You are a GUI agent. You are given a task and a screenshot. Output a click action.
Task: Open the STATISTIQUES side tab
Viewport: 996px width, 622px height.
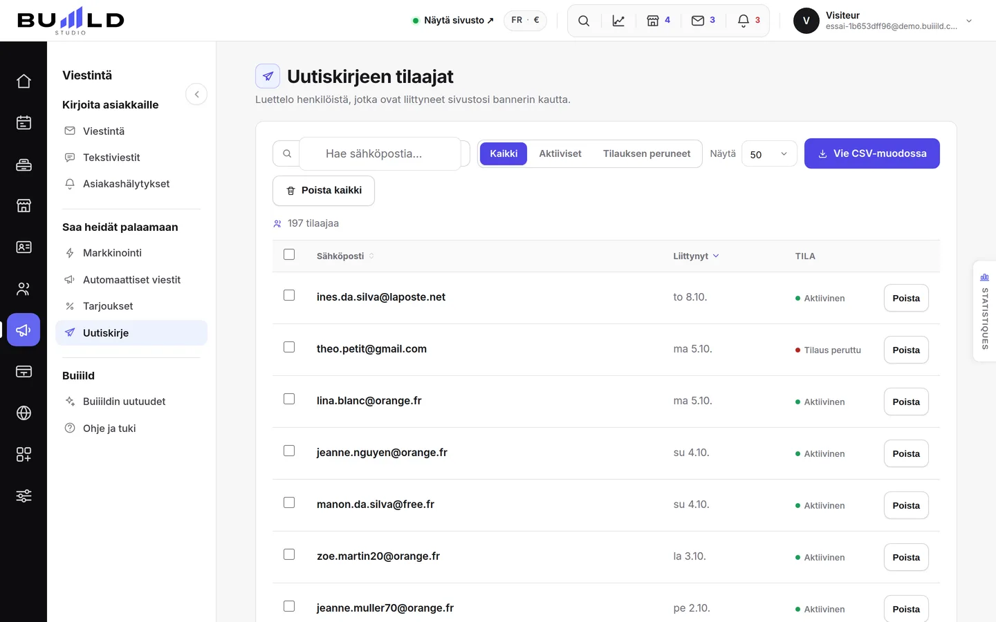pos(984,311)
